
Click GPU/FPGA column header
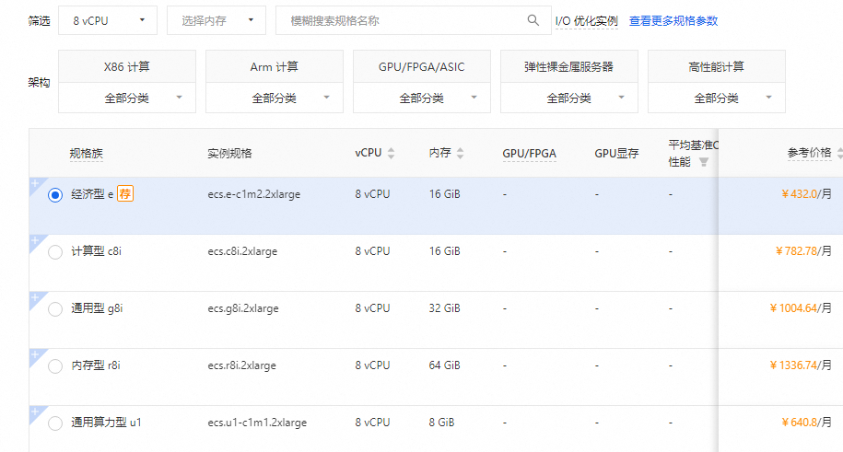pos(529,153)
